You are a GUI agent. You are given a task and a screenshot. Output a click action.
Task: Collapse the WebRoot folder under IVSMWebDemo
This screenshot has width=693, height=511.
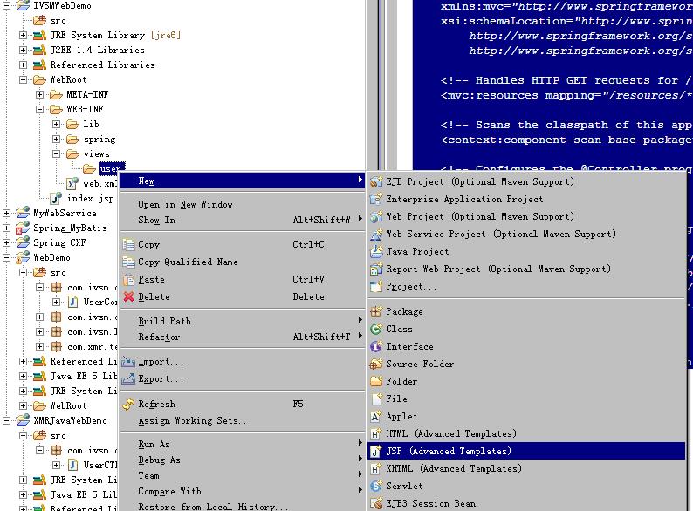(x=23, y=80)
